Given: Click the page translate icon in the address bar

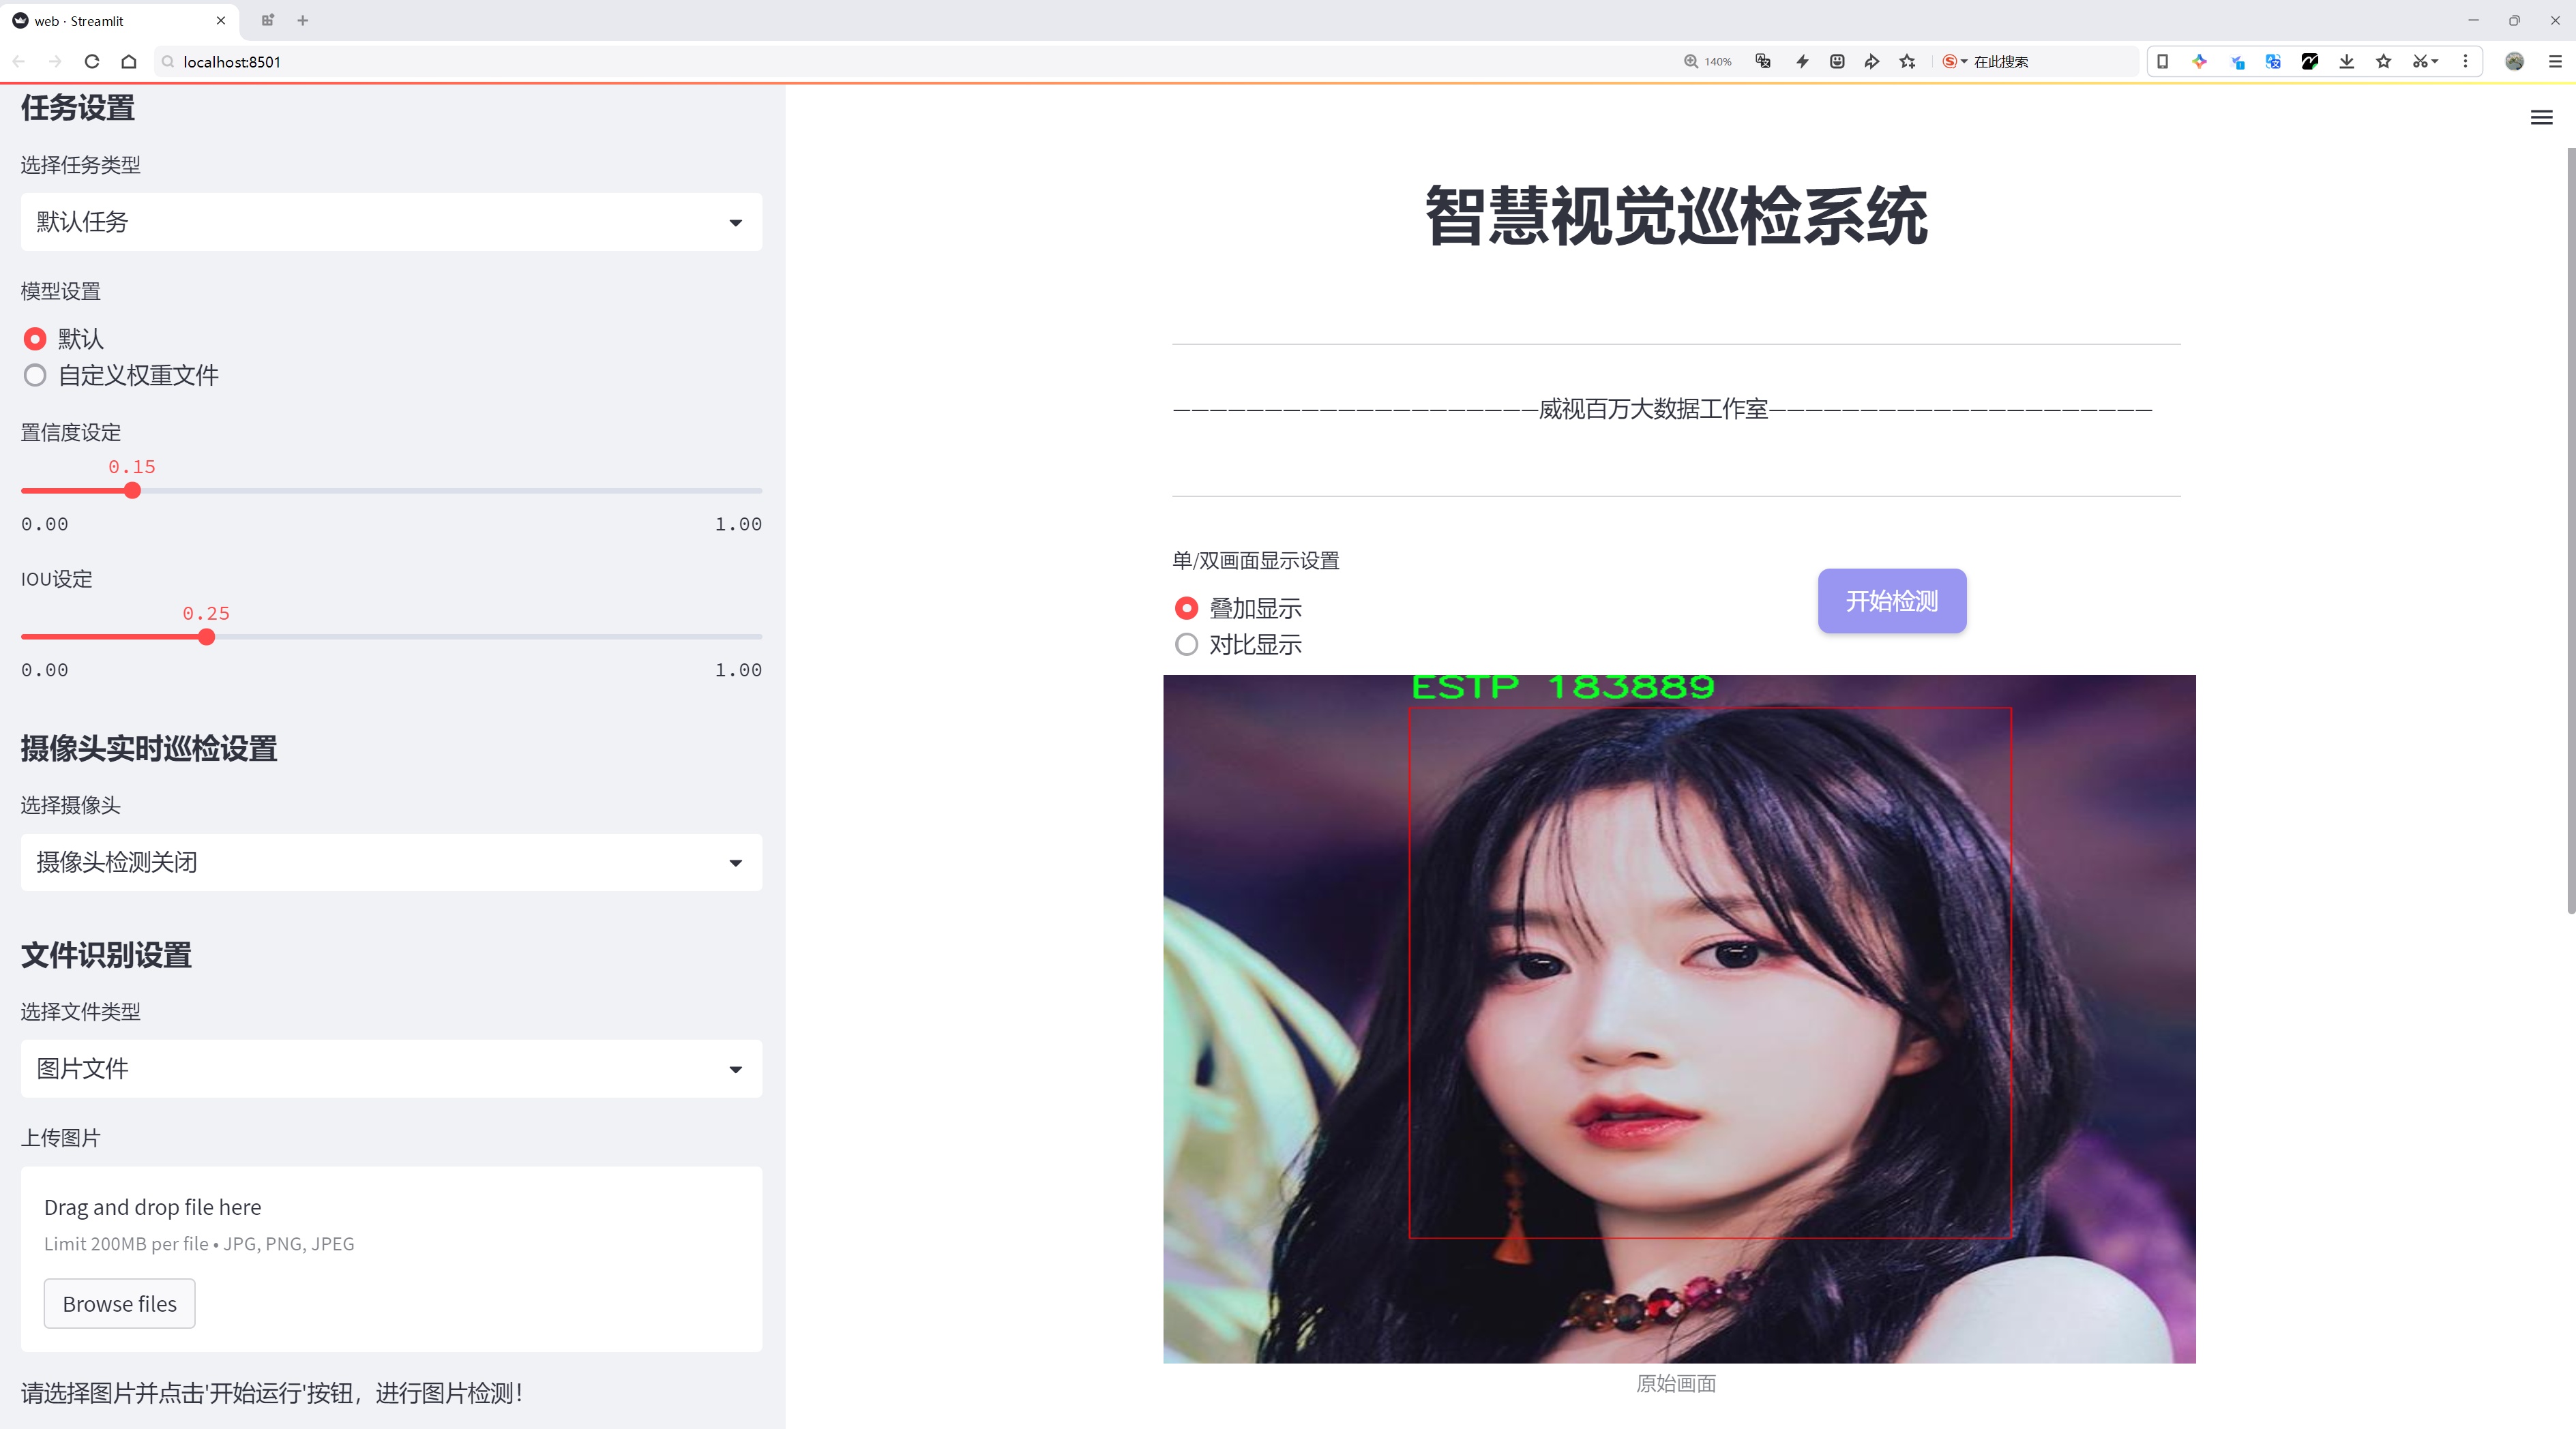Looking at the screenshot, I should click(x=1763, y=62).
